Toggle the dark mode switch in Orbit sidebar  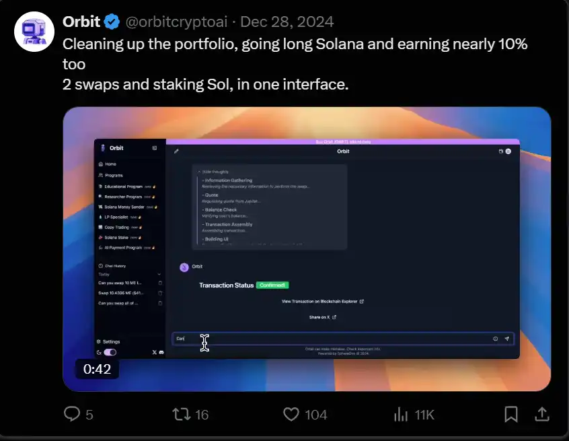[110, 352]
